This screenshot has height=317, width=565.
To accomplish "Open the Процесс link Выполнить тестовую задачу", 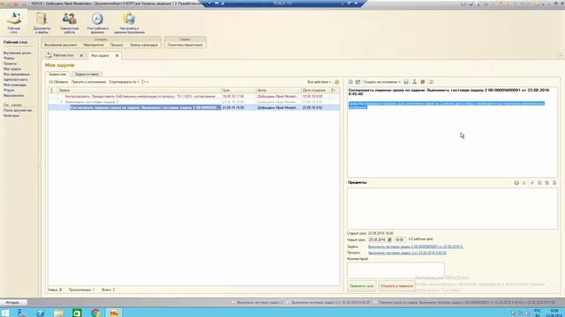I will click(x=407, y=253).
